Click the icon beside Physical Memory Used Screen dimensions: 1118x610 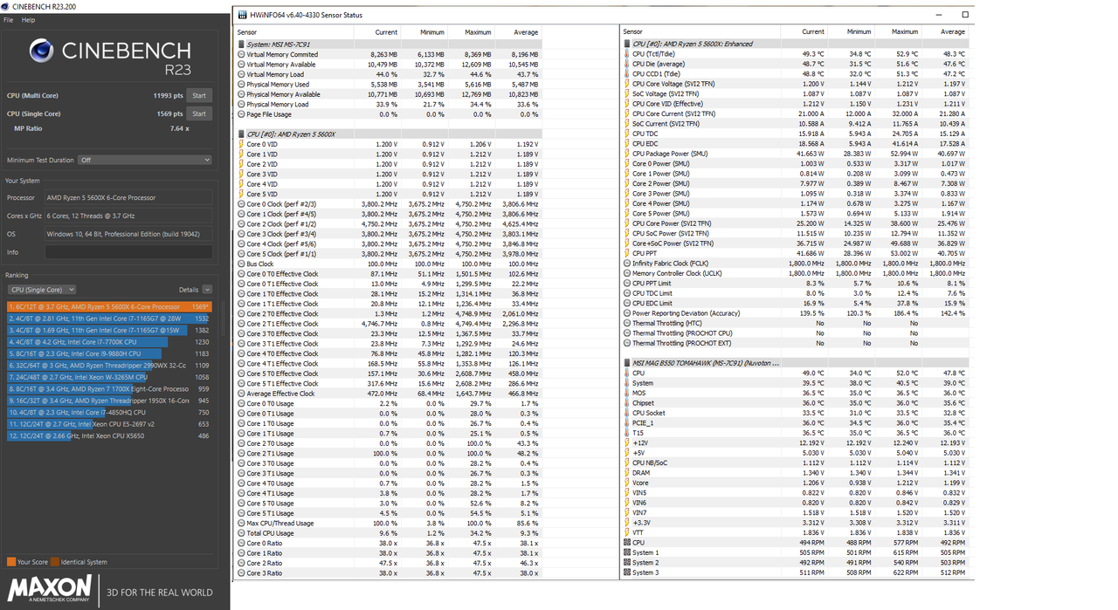point(241,85)
